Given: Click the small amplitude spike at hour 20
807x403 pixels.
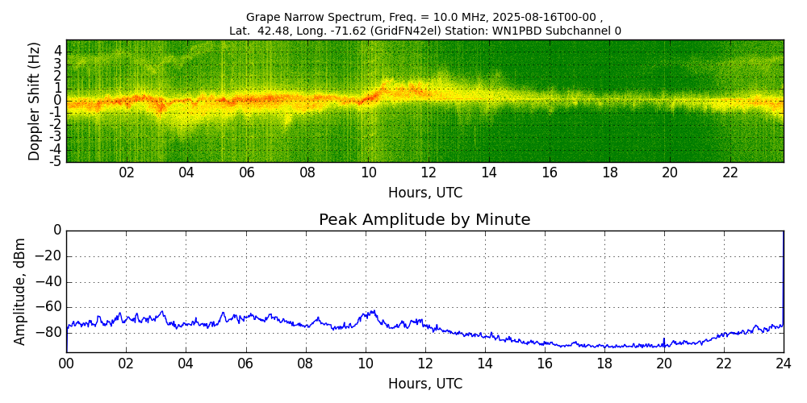Looking at the screenshot, I should 664,340.
